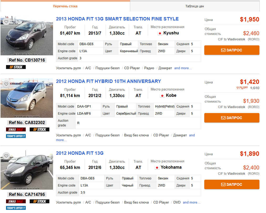The height and width of the screenshot is (213, 266).
Task: Expand 'and more…' features for 2013 Fit
Action: tap(183, 68)
